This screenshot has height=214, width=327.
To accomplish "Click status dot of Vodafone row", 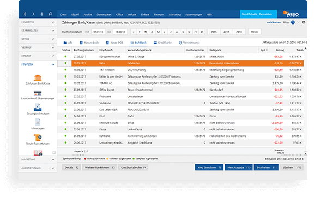I will pos(66,103).
